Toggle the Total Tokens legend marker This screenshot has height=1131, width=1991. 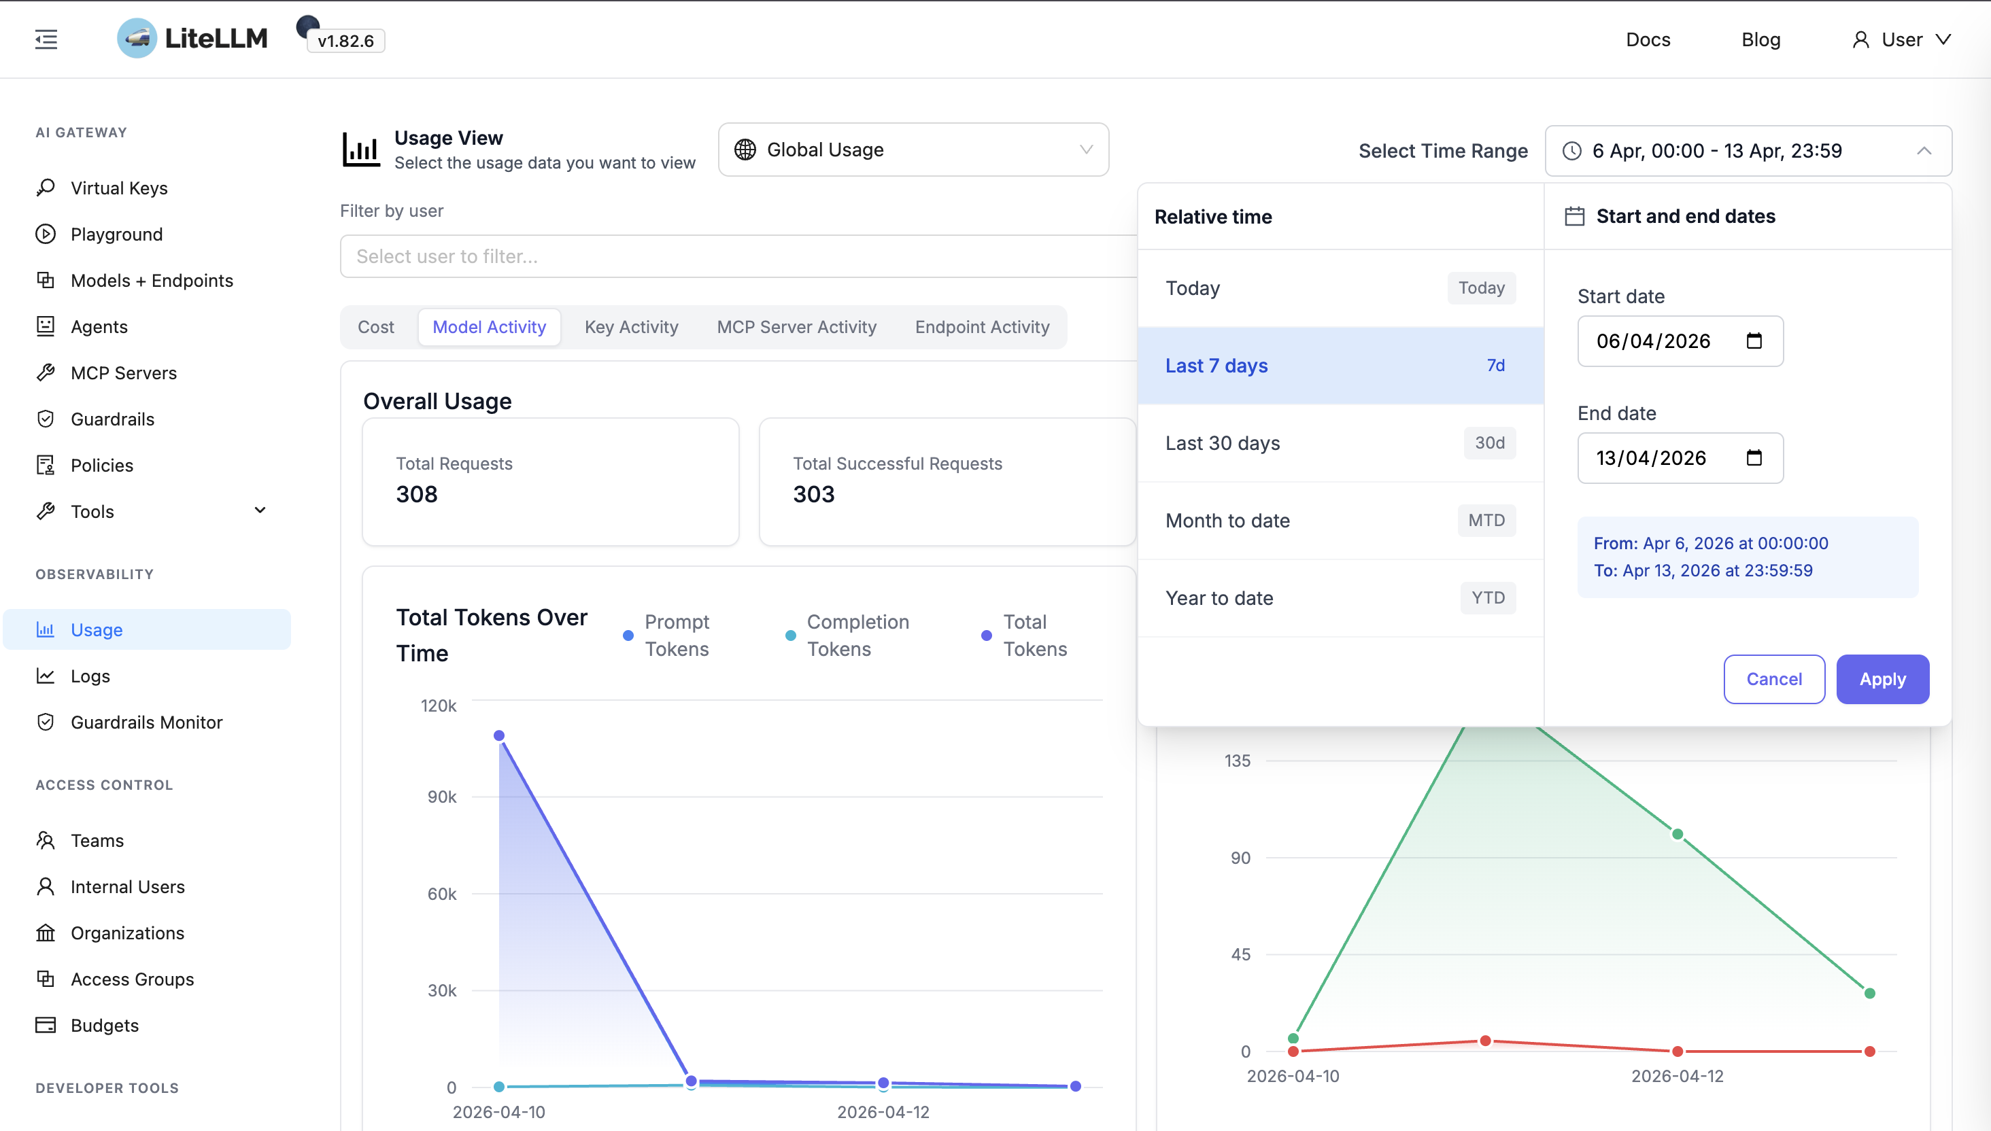tap(985, 636)
